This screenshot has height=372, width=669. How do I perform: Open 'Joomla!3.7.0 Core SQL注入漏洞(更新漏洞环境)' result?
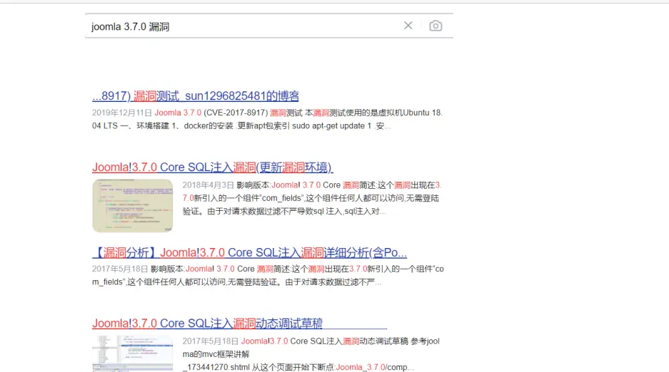213,167
